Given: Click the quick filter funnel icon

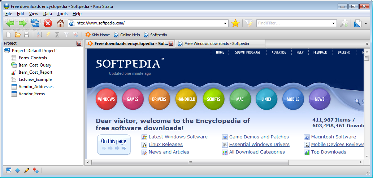Looking at the screenshot, I should pos(249,23).
